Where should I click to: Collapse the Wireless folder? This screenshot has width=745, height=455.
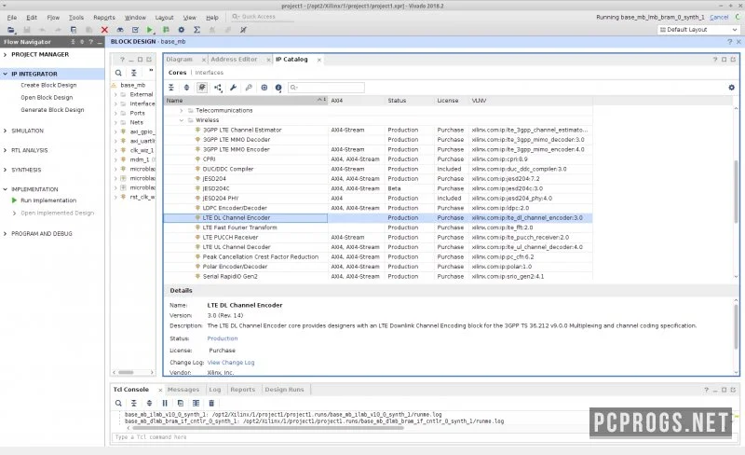[x=181, y=120]
